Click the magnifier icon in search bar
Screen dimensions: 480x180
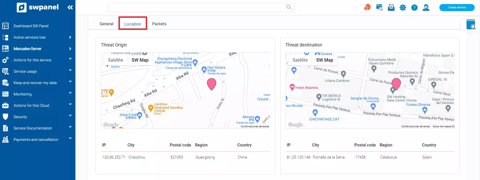point(289,7)
